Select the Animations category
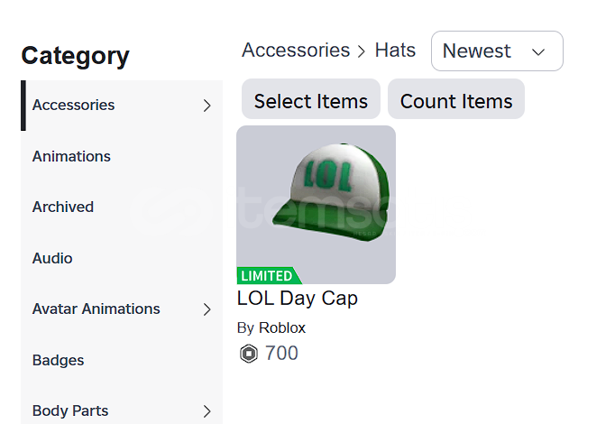The image size is (615, 424). [71, 156]
